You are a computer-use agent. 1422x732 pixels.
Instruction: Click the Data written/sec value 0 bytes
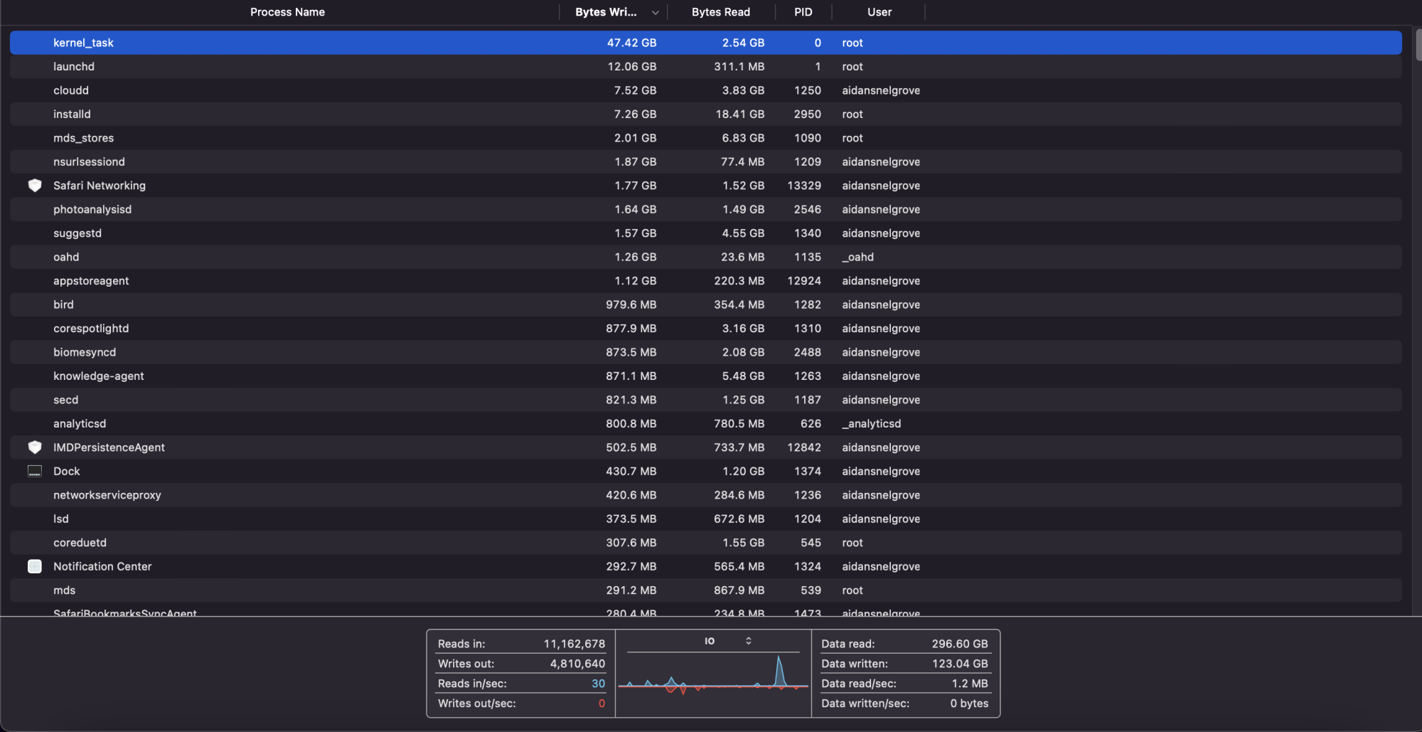pyautogui.click(x=969, y=704)
